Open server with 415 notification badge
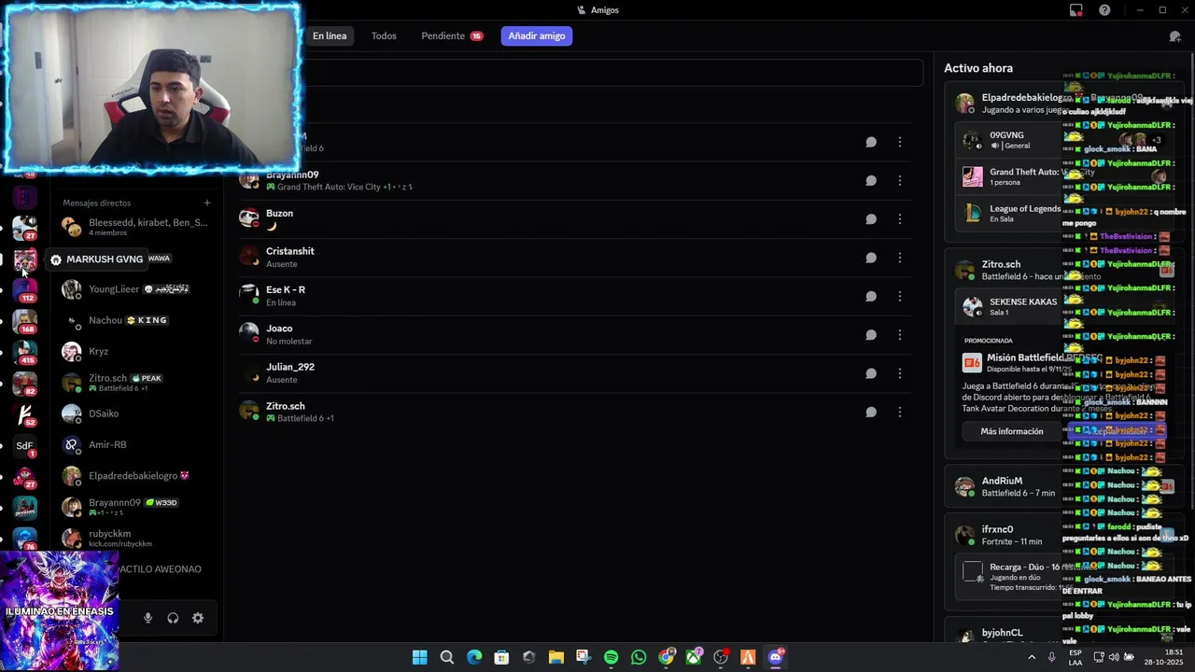1195x672 pixels. point(25,352)
